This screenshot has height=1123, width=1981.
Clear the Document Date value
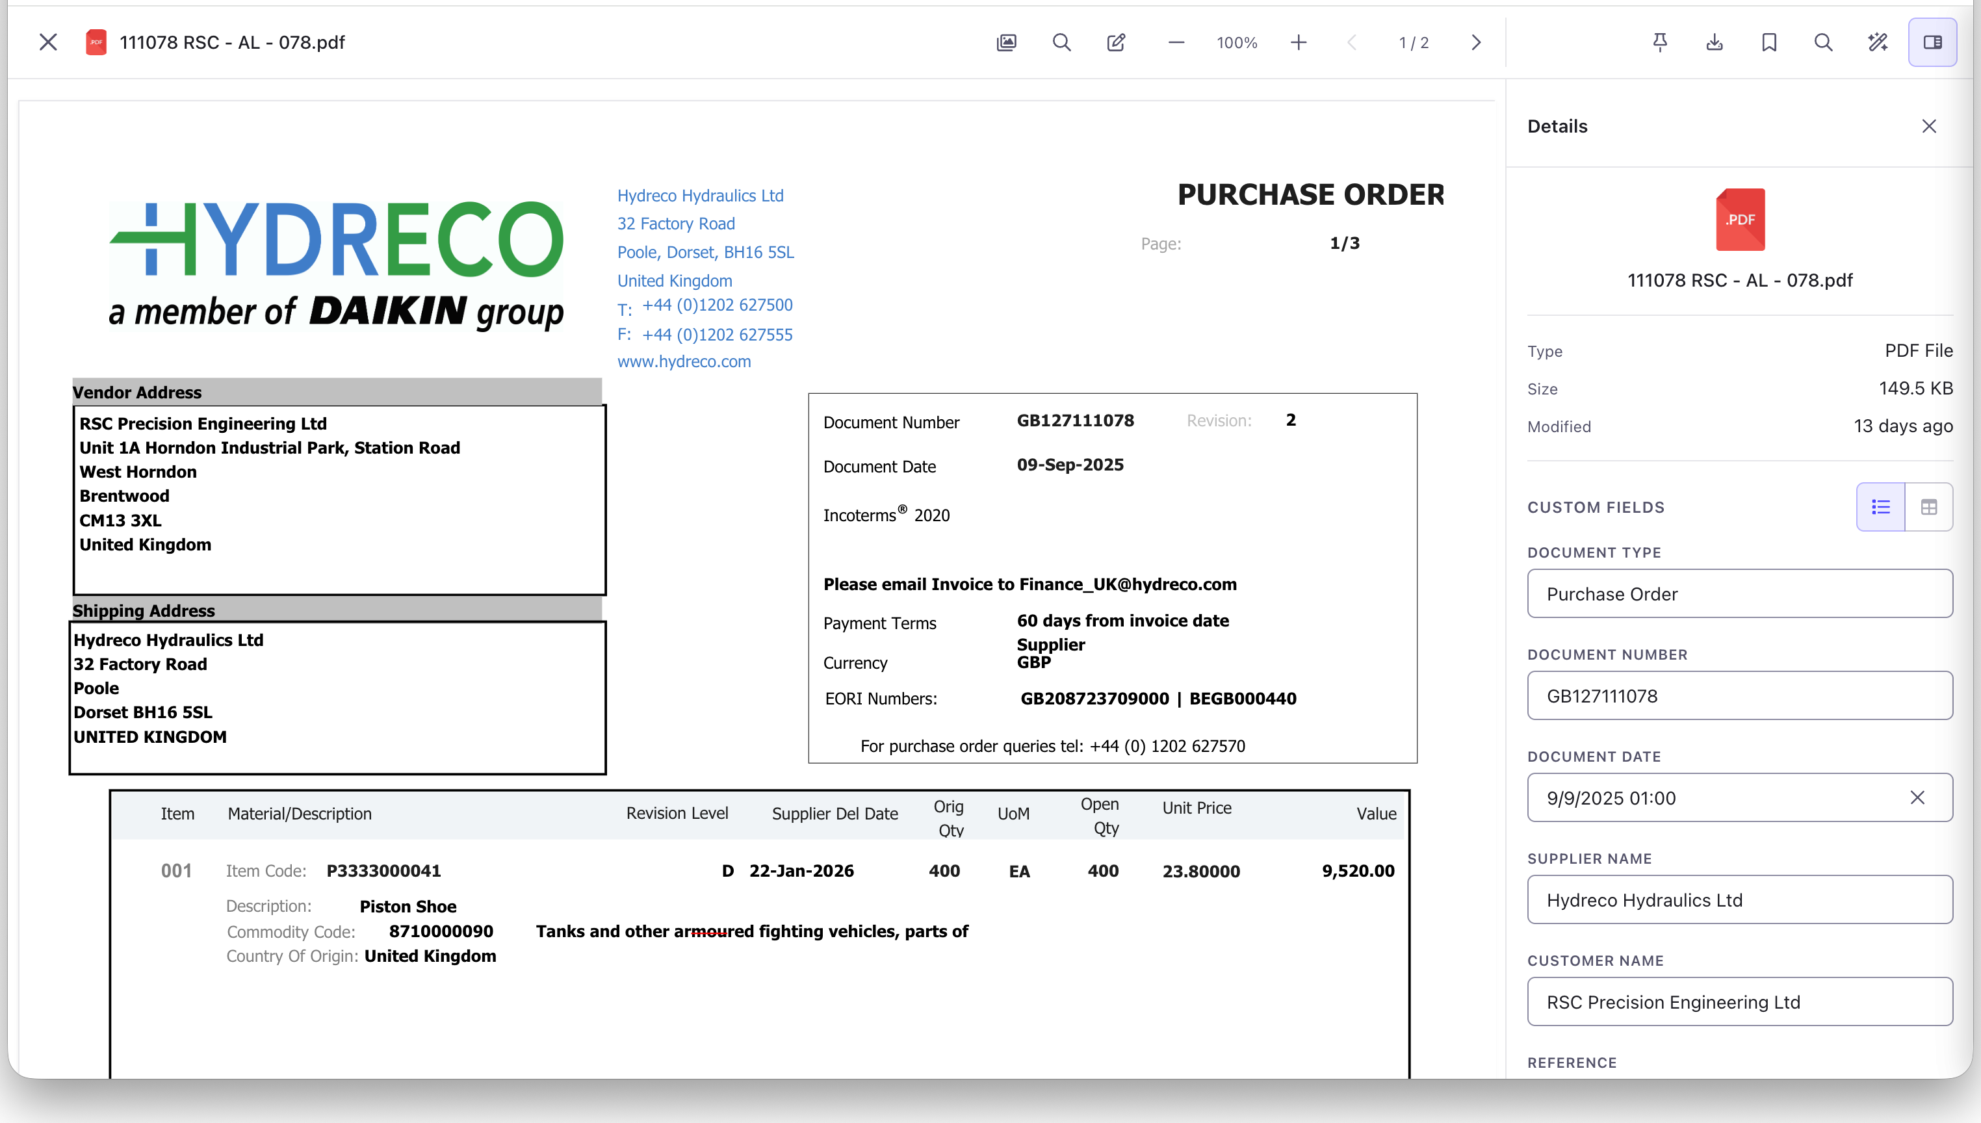pyautogui.click(x=1918, y=797)
